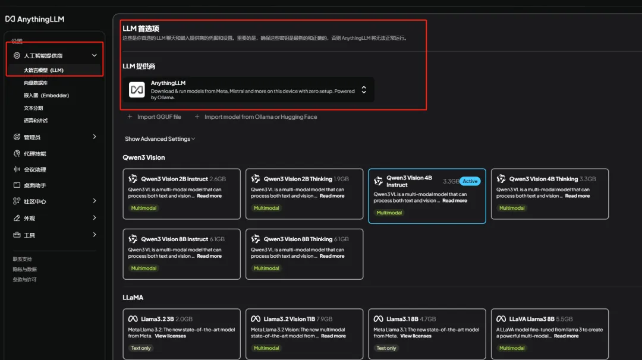Select the Qwen3 Vision 2B Thinking model card
The image size is (642, 360).
[x=304, y=194]
